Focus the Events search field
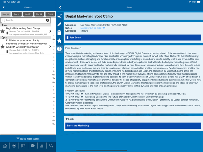The image size is (203, 152). [26, 20]
